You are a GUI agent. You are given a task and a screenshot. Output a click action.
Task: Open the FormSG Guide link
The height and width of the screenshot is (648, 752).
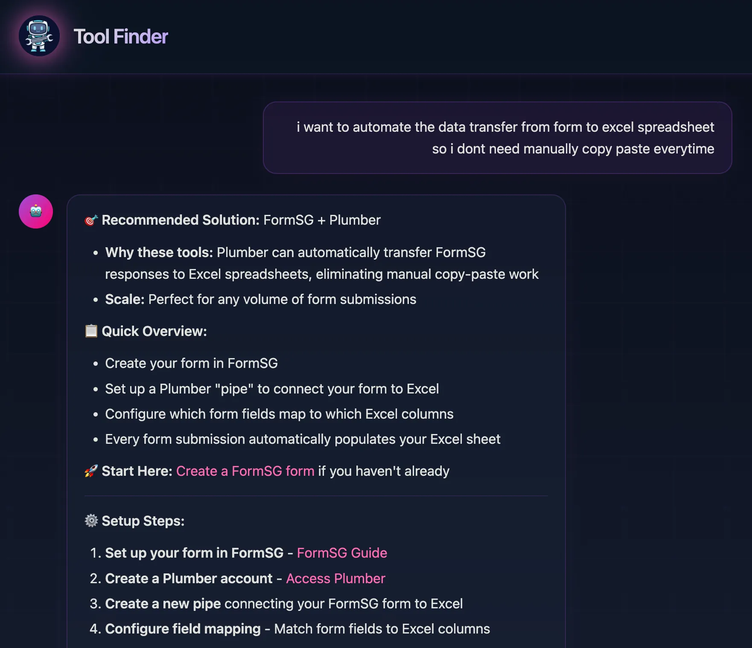click(342, 553)
